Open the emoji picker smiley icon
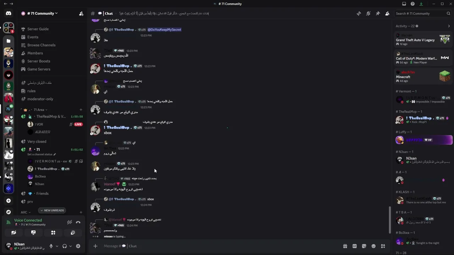454x255 pixels. coord(373,246)
